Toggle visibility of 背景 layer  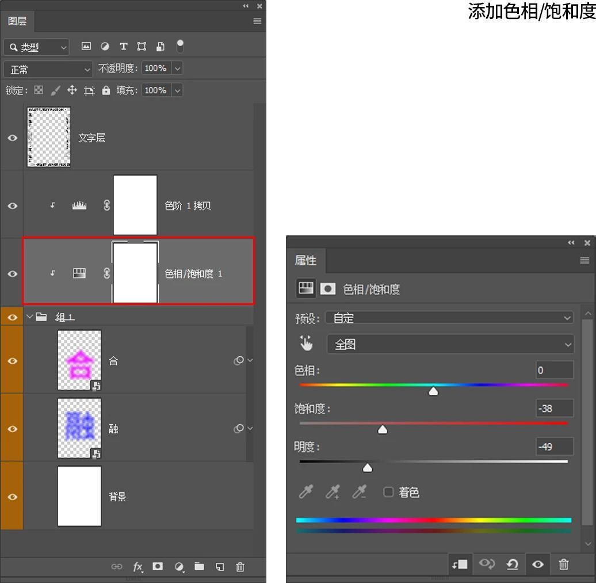pos(12,497)
